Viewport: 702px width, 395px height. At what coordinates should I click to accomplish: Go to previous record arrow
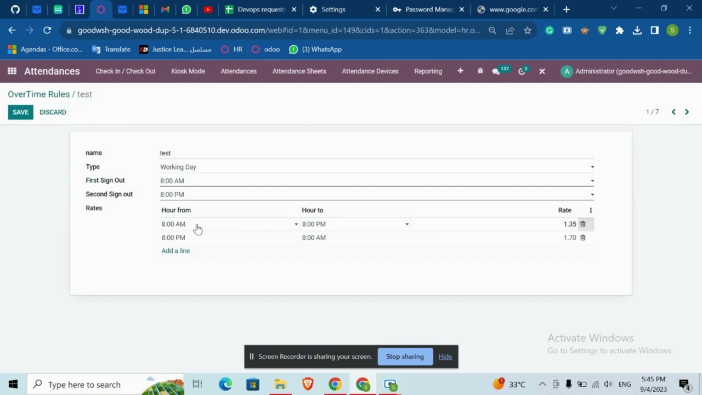tap(673, 112)
